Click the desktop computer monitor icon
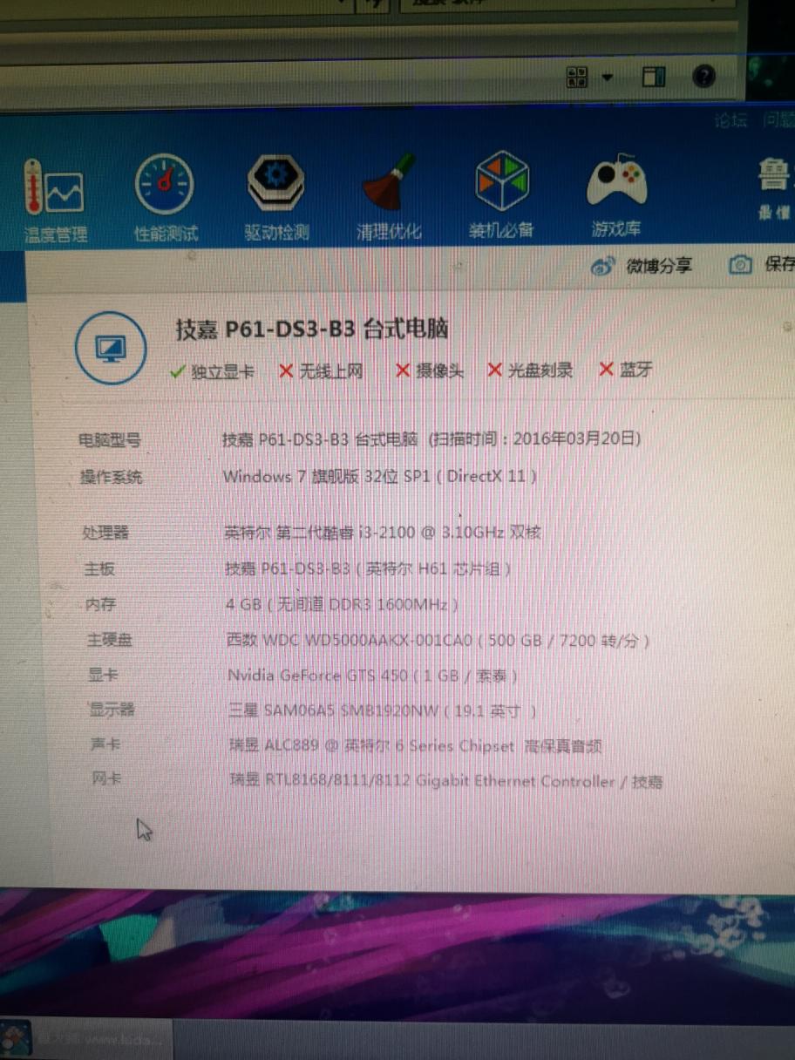The image size is (795, 1060). (111, 350)
